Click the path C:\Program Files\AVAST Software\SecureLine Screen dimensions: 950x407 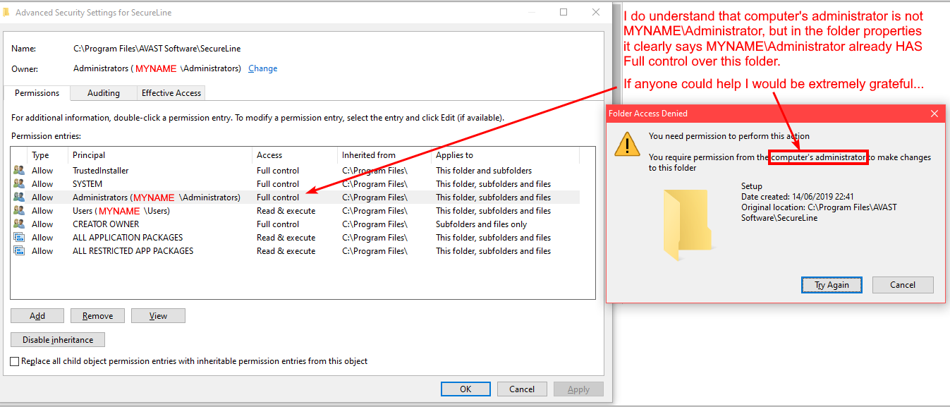coord(157,49)
